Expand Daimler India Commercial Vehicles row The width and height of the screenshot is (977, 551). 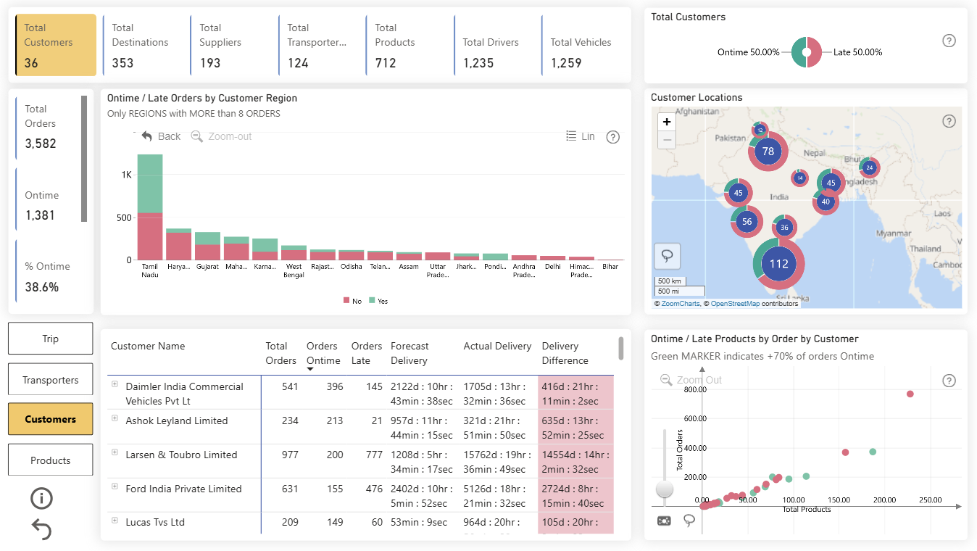[115, 384]
